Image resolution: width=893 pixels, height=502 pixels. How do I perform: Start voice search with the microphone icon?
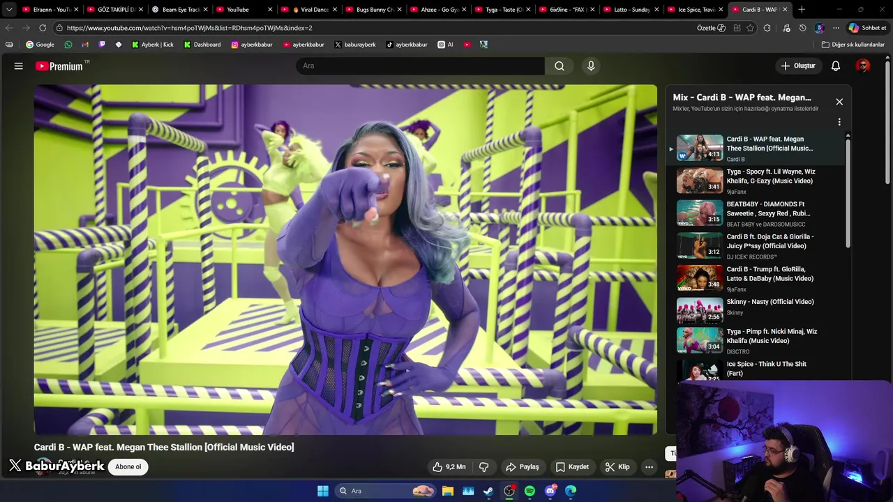point(591,66)
